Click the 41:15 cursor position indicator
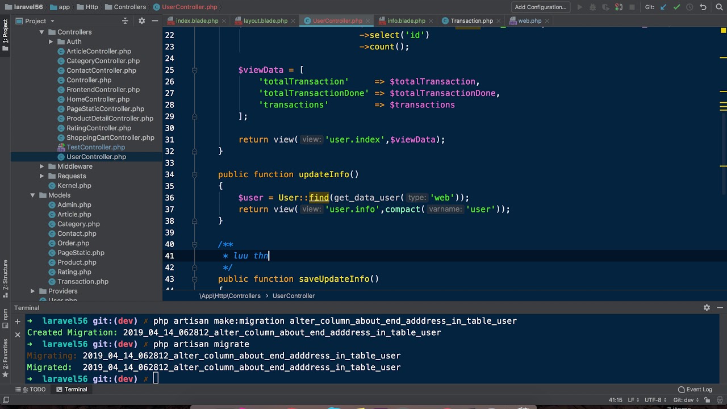 coord(616,400)
